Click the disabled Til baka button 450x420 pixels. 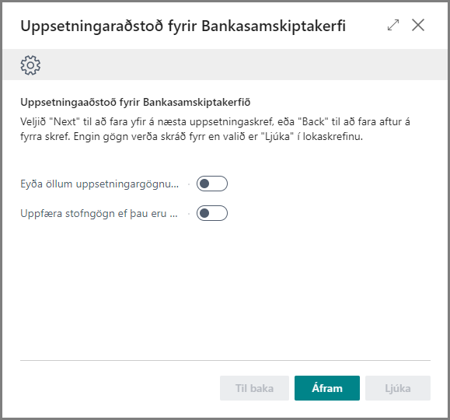click(254, 388)
